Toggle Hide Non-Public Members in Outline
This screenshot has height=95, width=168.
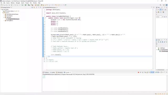167,42
